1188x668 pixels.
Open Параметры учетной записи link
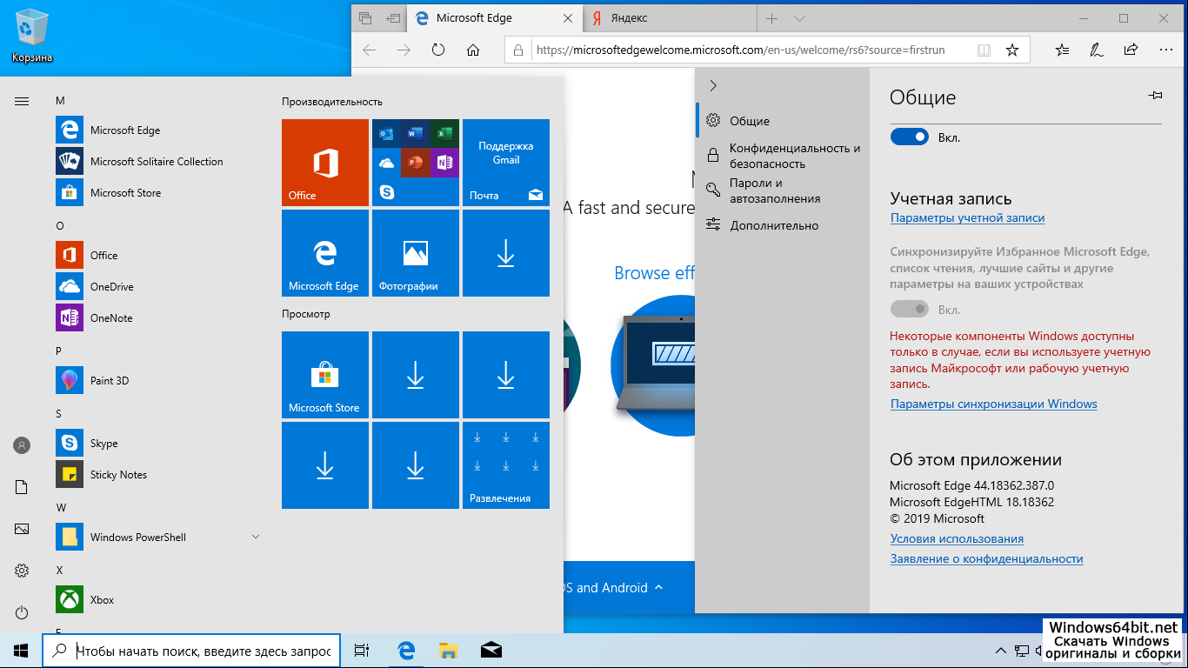967,218
